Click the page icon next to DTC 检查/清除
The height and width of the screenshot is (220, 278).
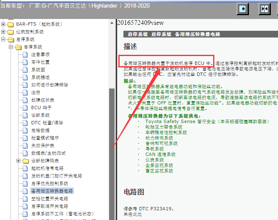click(x=25, y=123)
